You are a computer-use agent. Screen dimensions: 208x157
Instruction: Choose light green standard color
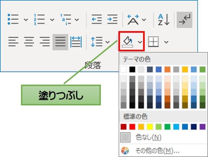pos(159,127)
